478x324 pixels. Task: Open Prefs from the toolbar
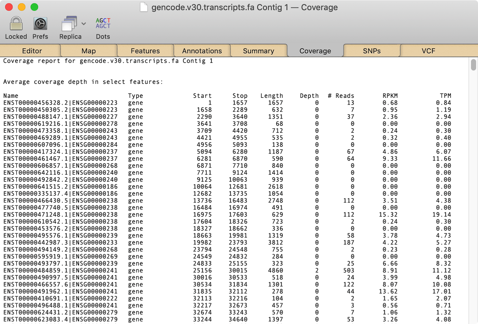(40, 24)
